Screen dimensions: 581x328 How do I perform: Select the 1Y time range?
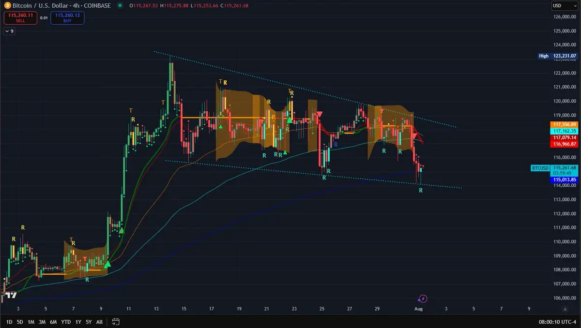click(x=78, y=322)
